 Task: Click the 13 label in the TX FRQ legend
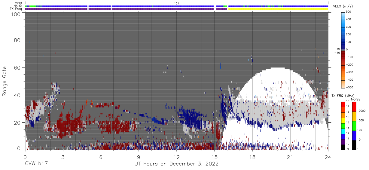tap(348, 128)
